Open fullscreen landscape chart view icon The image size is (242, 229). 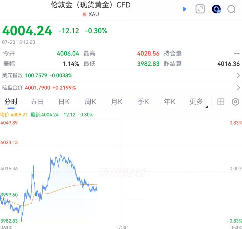(200, 9)
